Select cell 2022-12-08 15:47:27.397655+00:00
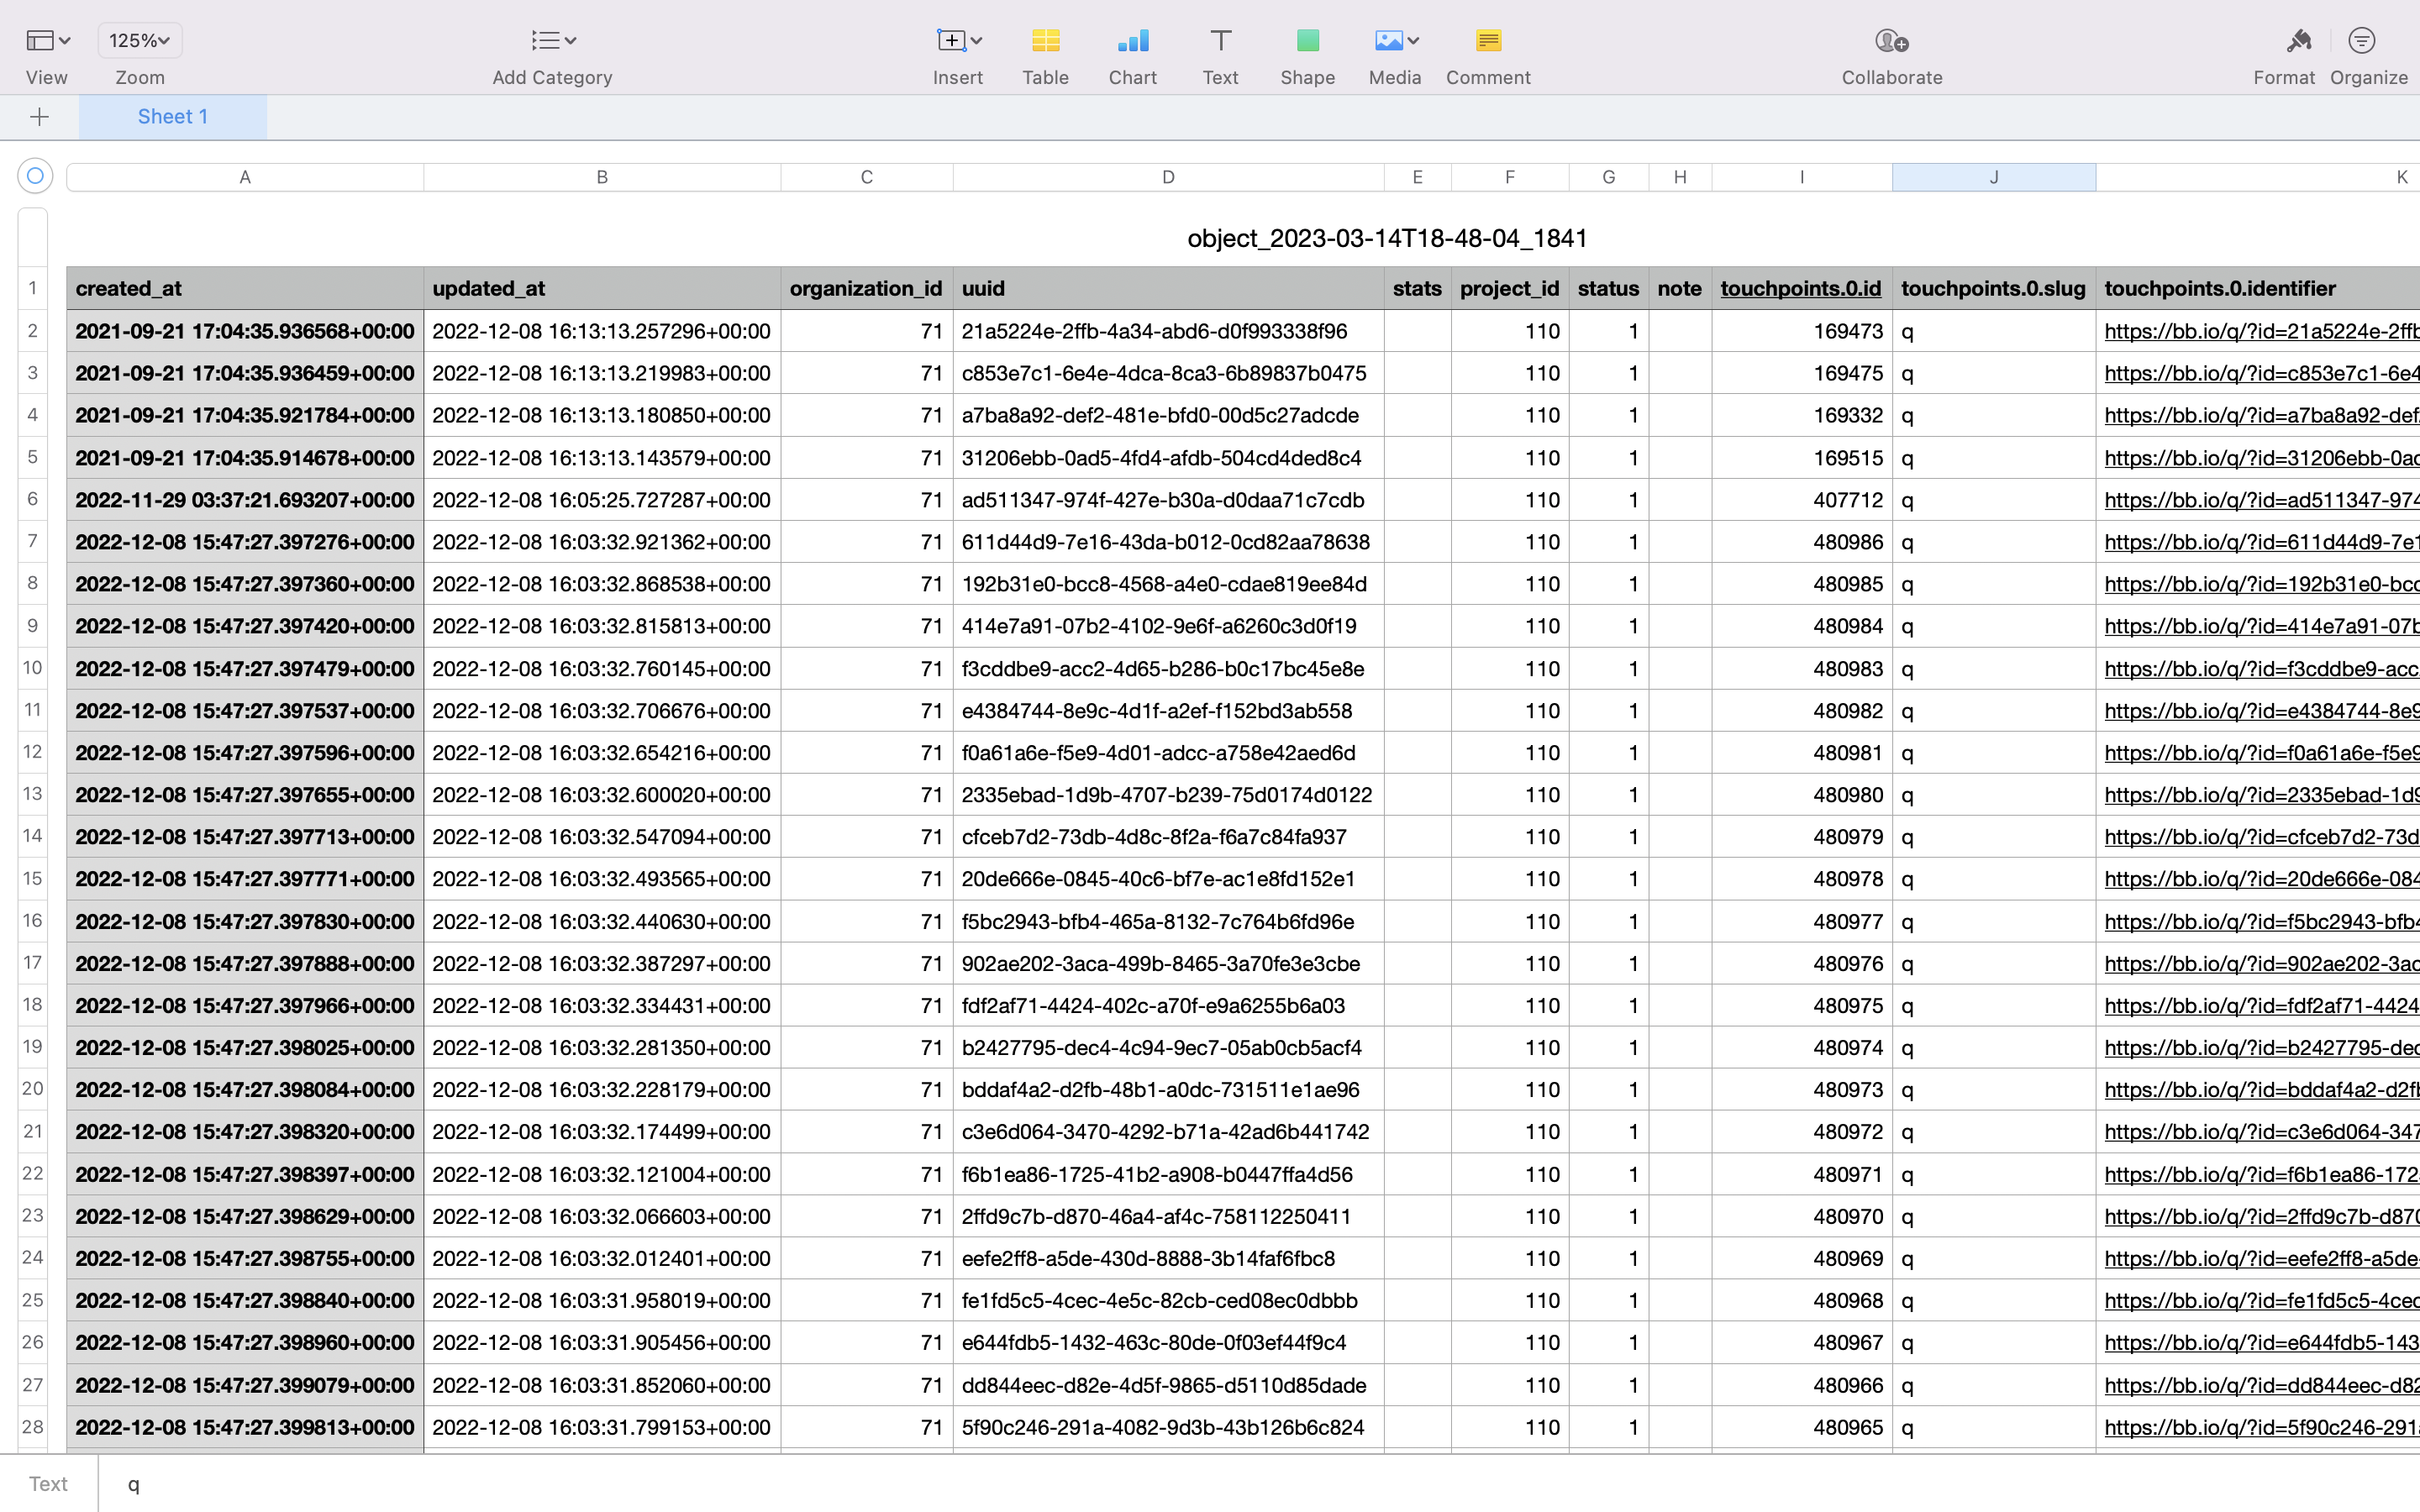The image size is (2420, 1512). pos(245,795)
